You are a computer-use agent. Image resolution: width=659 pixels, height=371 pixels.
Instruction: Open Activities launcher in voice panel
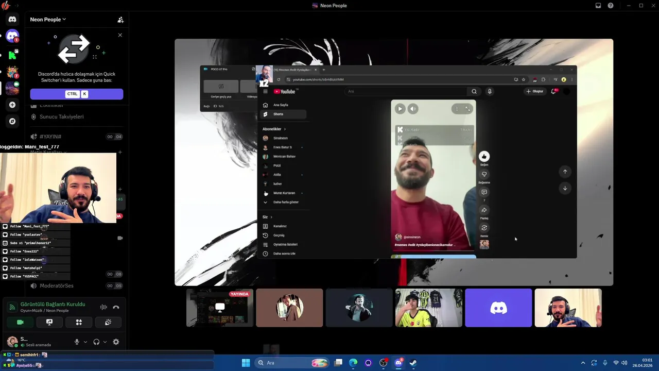(79, 322)
